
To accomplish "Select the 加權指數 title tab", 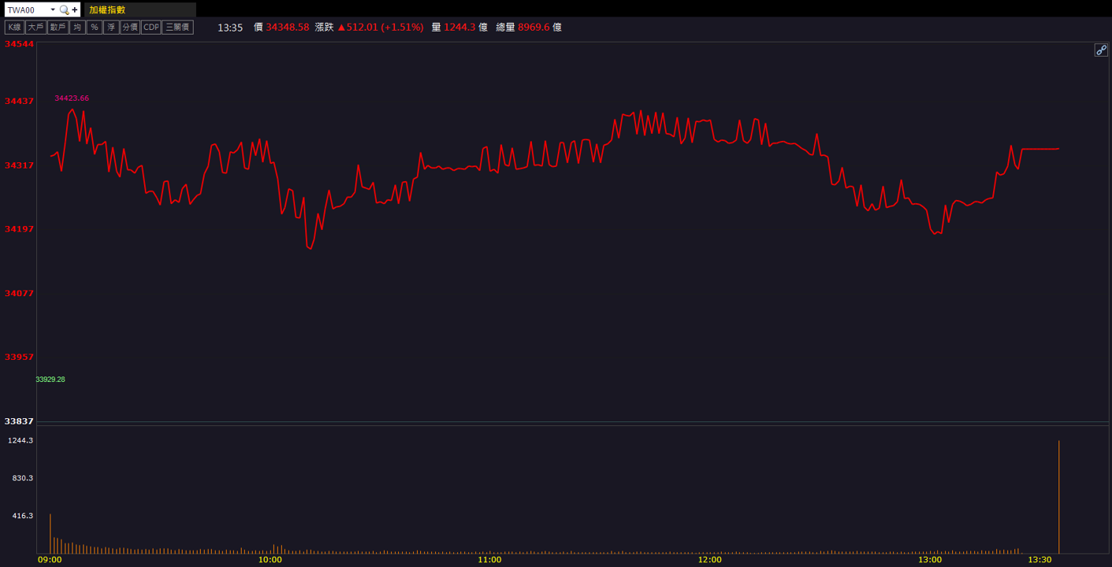I will pos(107,9).
